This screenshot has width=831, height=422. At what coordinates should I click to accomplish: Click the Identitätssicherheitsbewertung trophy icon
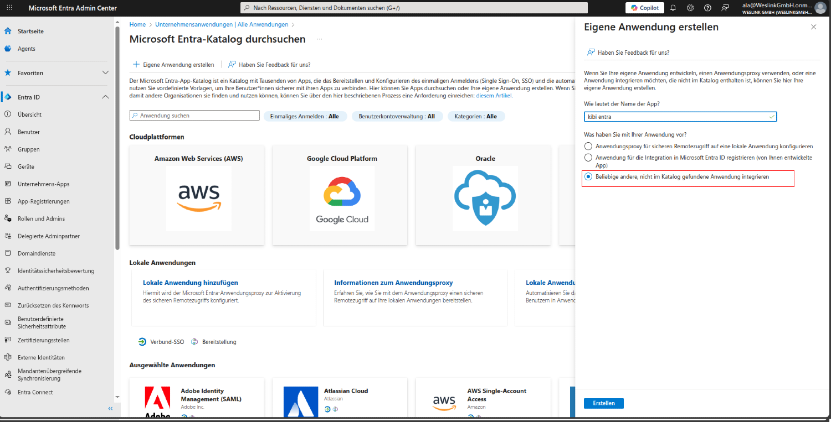click(x=8, y=270)
